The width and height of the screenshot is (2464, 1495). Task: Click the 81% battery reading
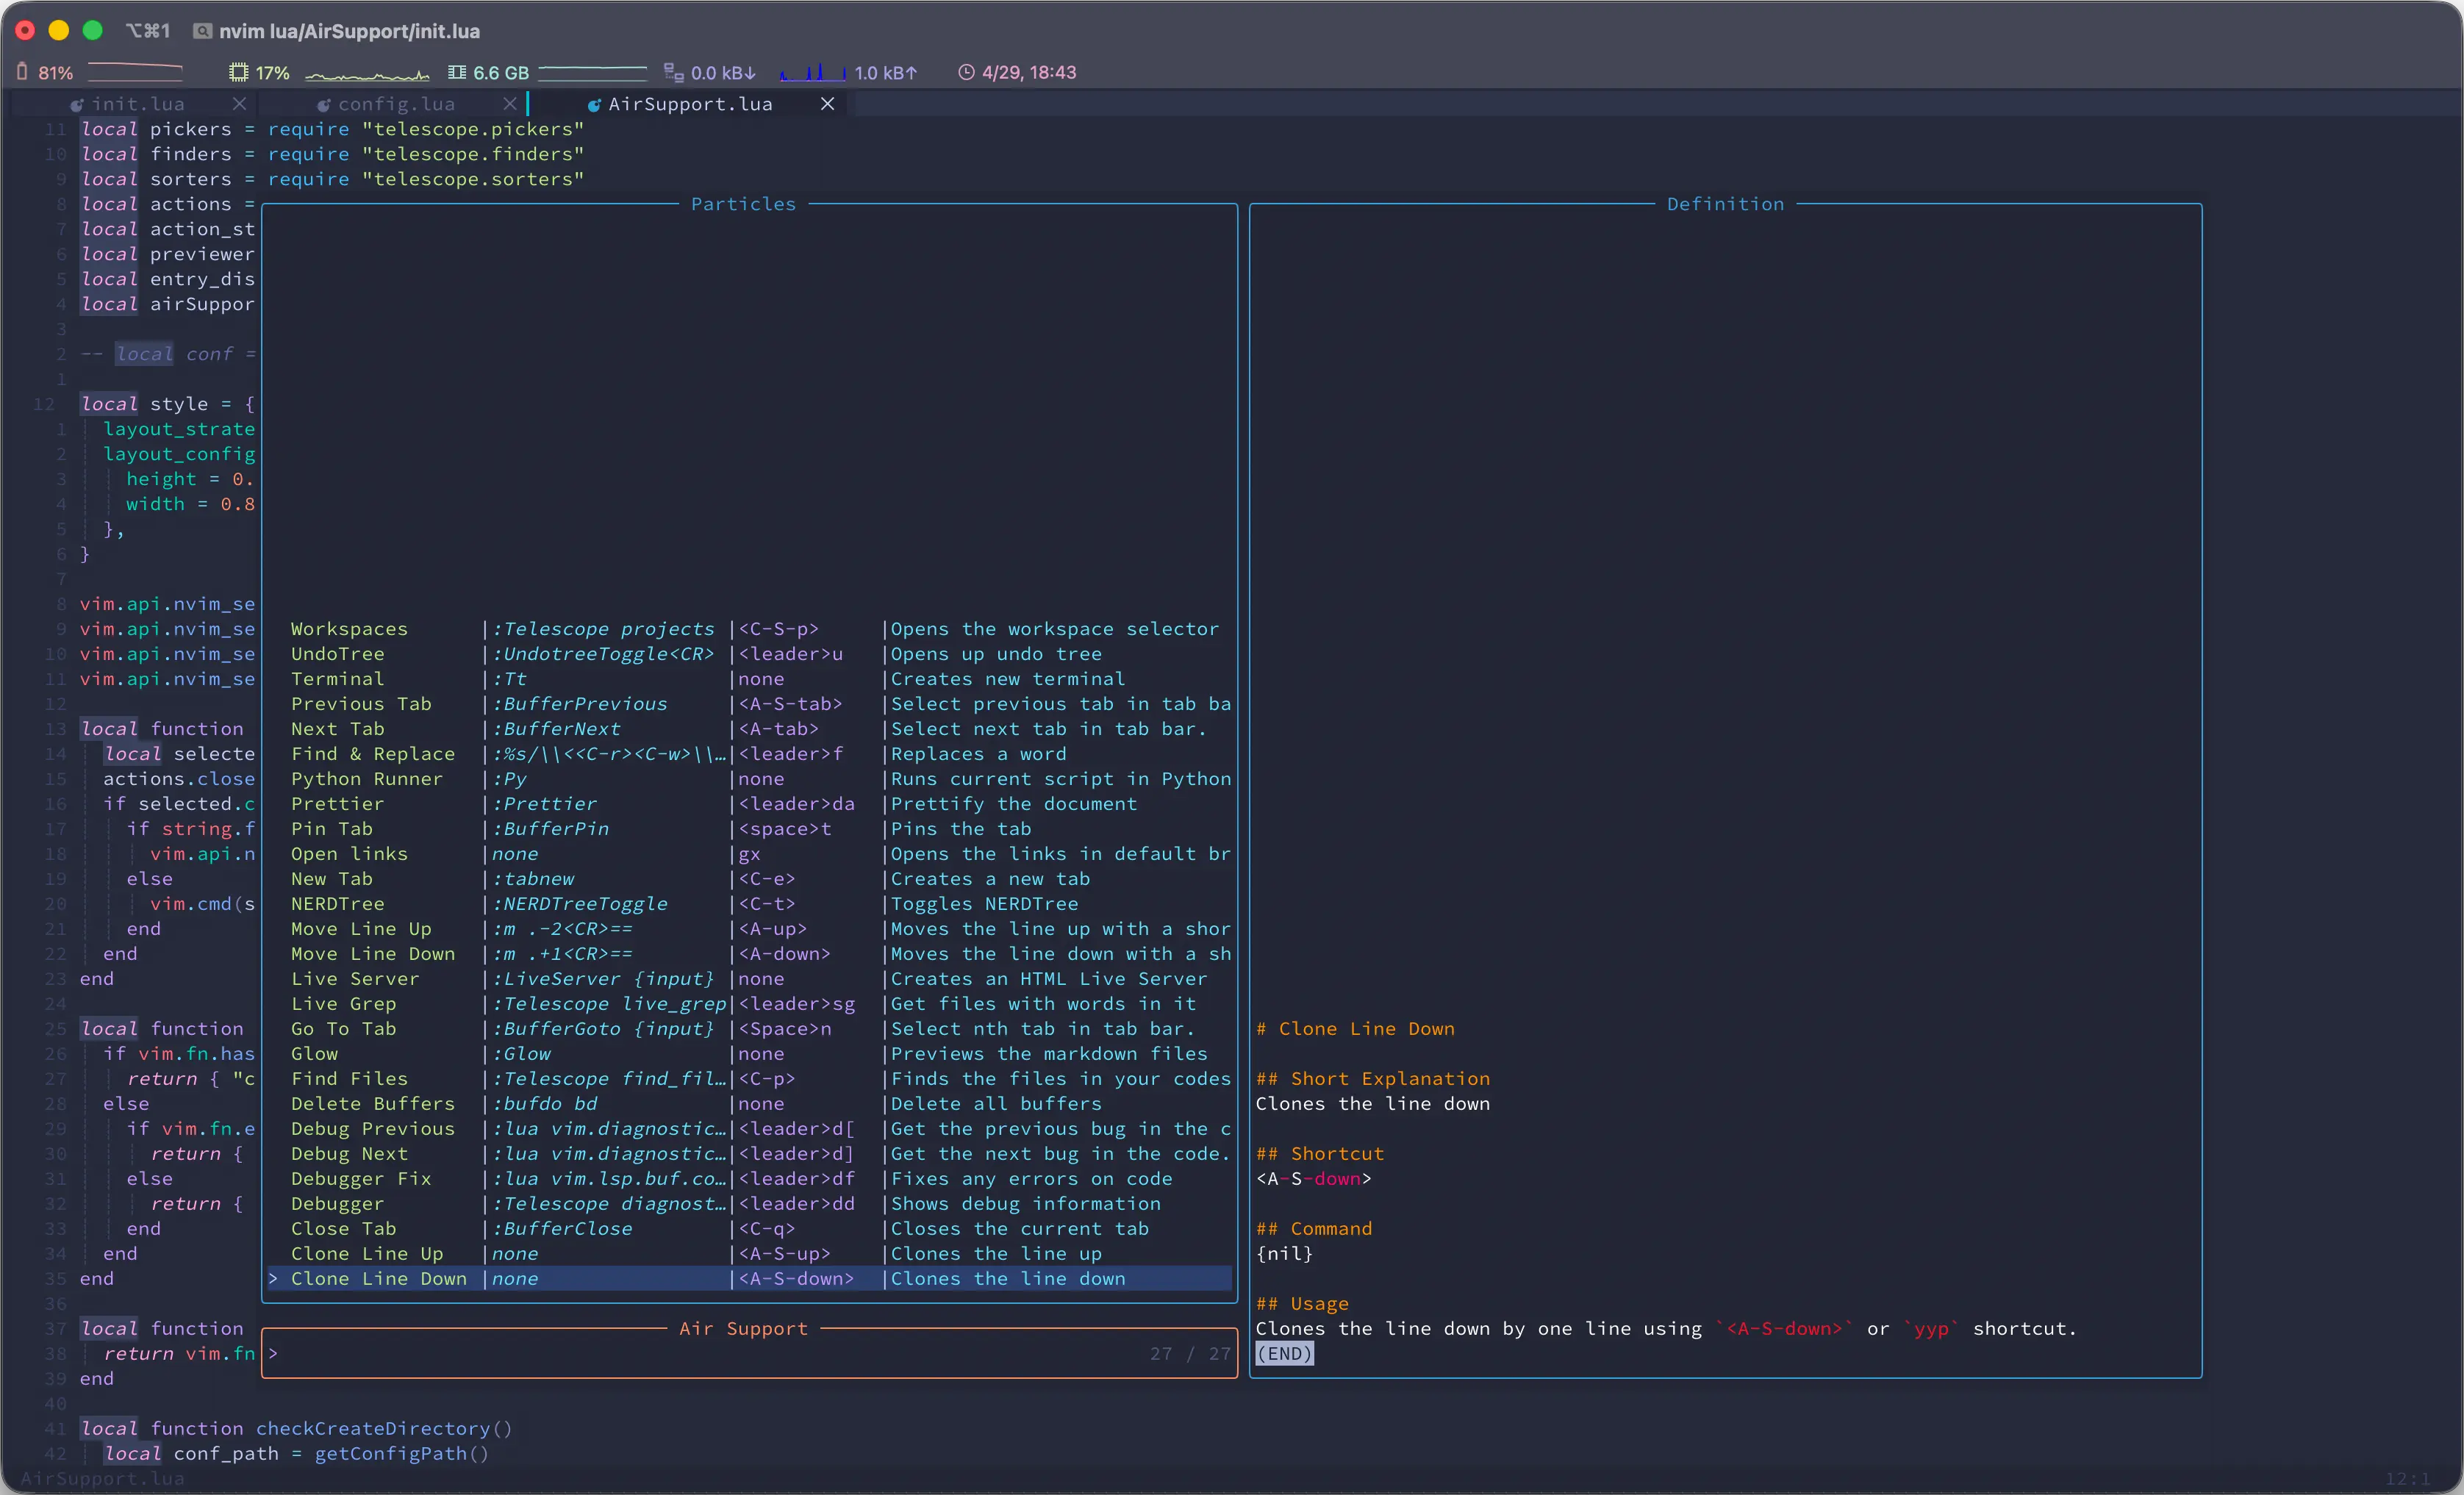55,73
